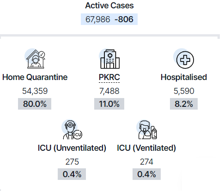The height and width of the screenshot is (191, 224).
Task: Select the 7,488 PKRC count
Action: click(109, 91)
